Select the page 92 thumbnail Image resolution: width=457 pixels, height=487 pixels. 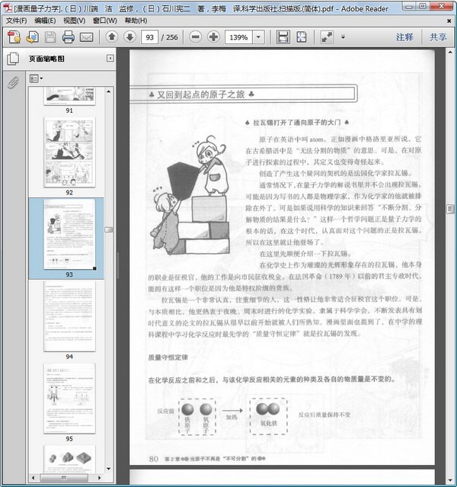(x=69, y=152)
